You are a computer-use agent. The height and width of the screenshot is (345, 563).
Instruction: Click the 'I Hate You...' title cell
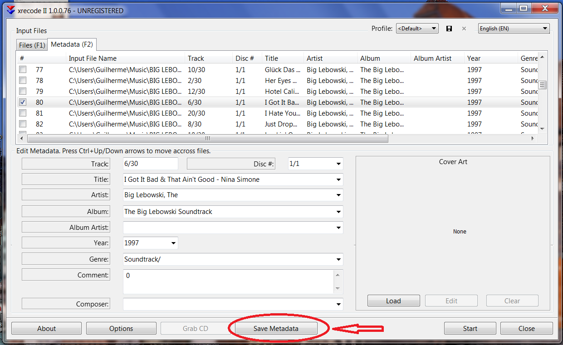pos(283,113)
